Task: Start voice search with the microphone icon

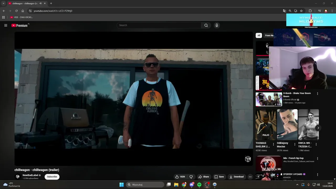Action: pos(217,25)
